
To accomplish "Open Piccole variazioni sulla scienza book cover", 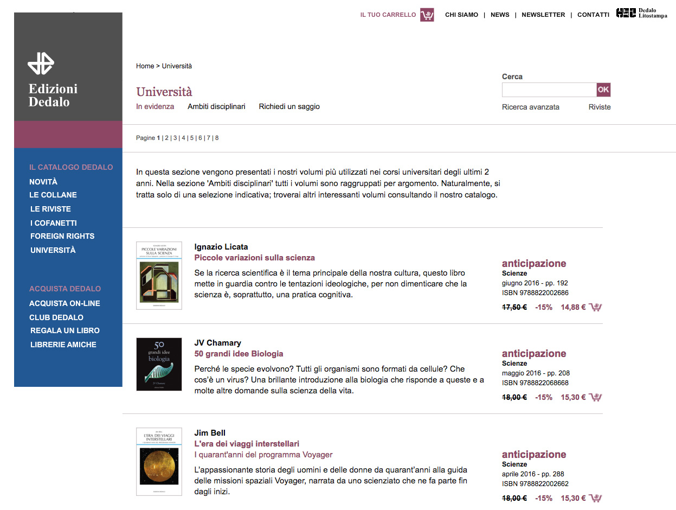I will tap(159, 276).
